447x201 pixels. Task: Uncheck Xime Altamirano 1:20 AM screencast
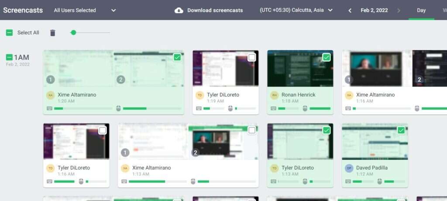tap(177, 57)
